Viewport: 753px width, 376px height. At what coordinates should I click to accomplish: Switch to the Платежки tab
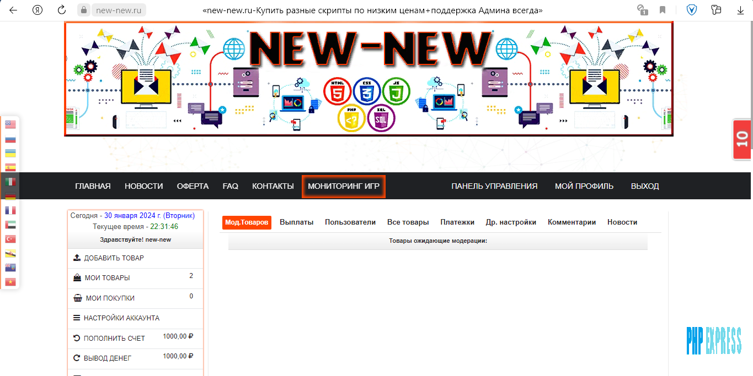click(457, 222)
